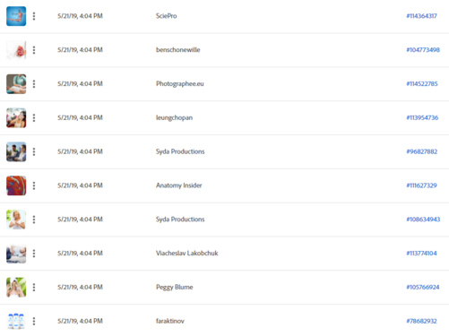Viewport: 449px width, 336px height.
Task: Open asset link #78682932
Action: pyautogui.click(x=421, y=321)
